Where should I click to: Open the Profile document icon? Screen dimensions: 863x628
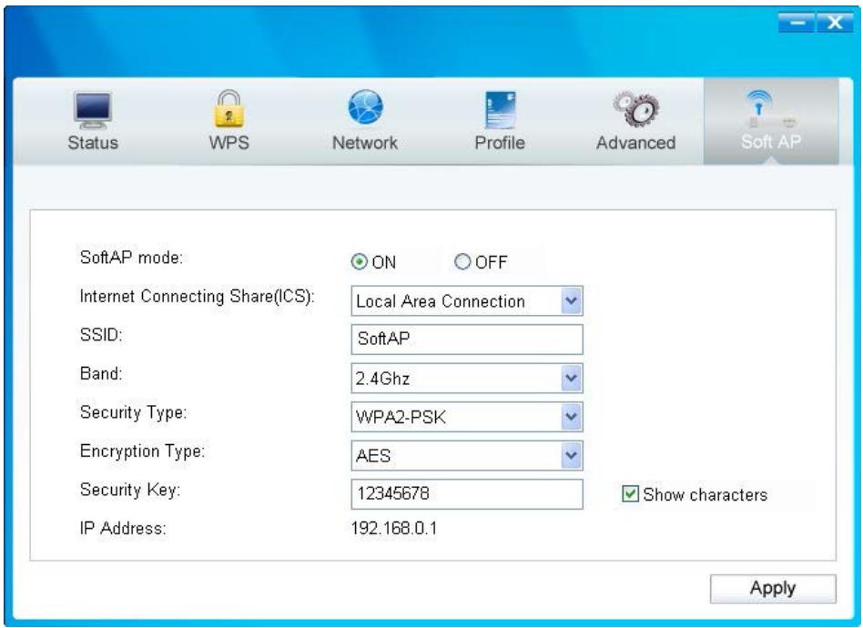tap(501, 109)
